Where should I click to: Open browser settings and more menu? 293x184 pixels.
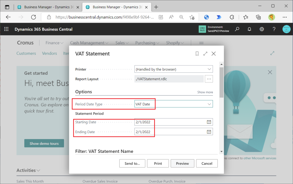[x=285, y=17]
